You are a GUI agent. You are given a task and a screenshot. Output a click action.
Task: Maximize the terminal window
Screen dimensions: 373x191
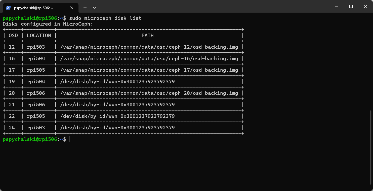tap(351, 7)
